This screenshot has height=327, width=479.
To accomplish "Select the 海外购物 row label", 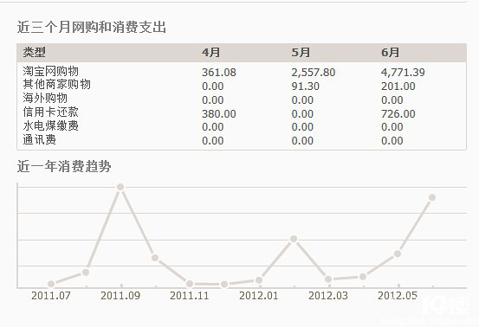I will tap(45, 98).
